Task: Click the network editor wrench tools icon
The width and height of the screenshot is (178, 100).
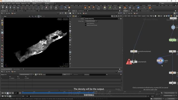Action: click(x=151, y=16)
